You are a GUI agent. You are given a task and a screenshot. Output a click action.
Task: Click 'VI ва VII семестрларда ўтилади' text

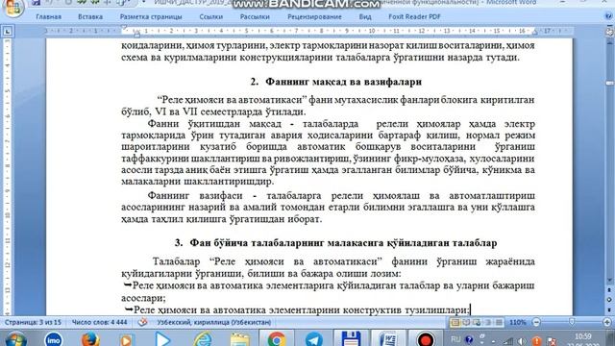coord(231,111)
